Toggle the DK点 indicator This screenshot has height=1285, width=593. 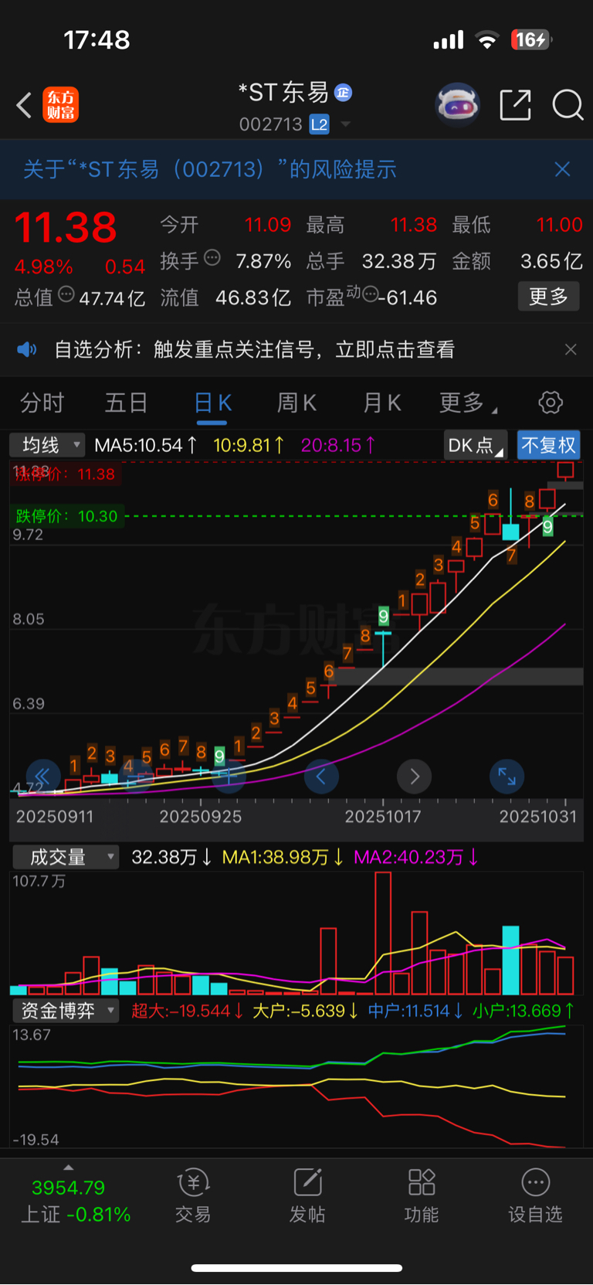tap(475, 445)
